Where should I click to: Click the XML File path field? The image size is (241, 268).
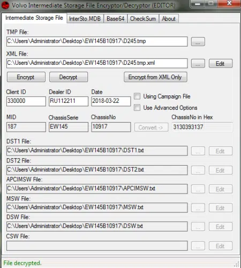[97, 63]
